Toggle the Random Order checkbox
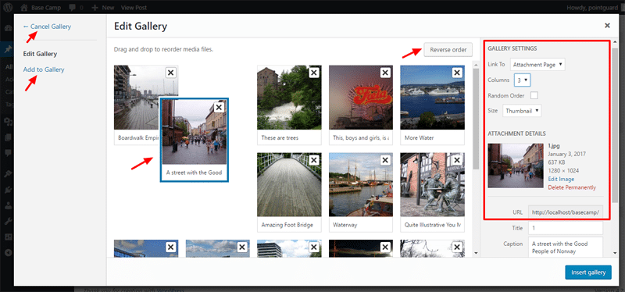 point(534,95)
